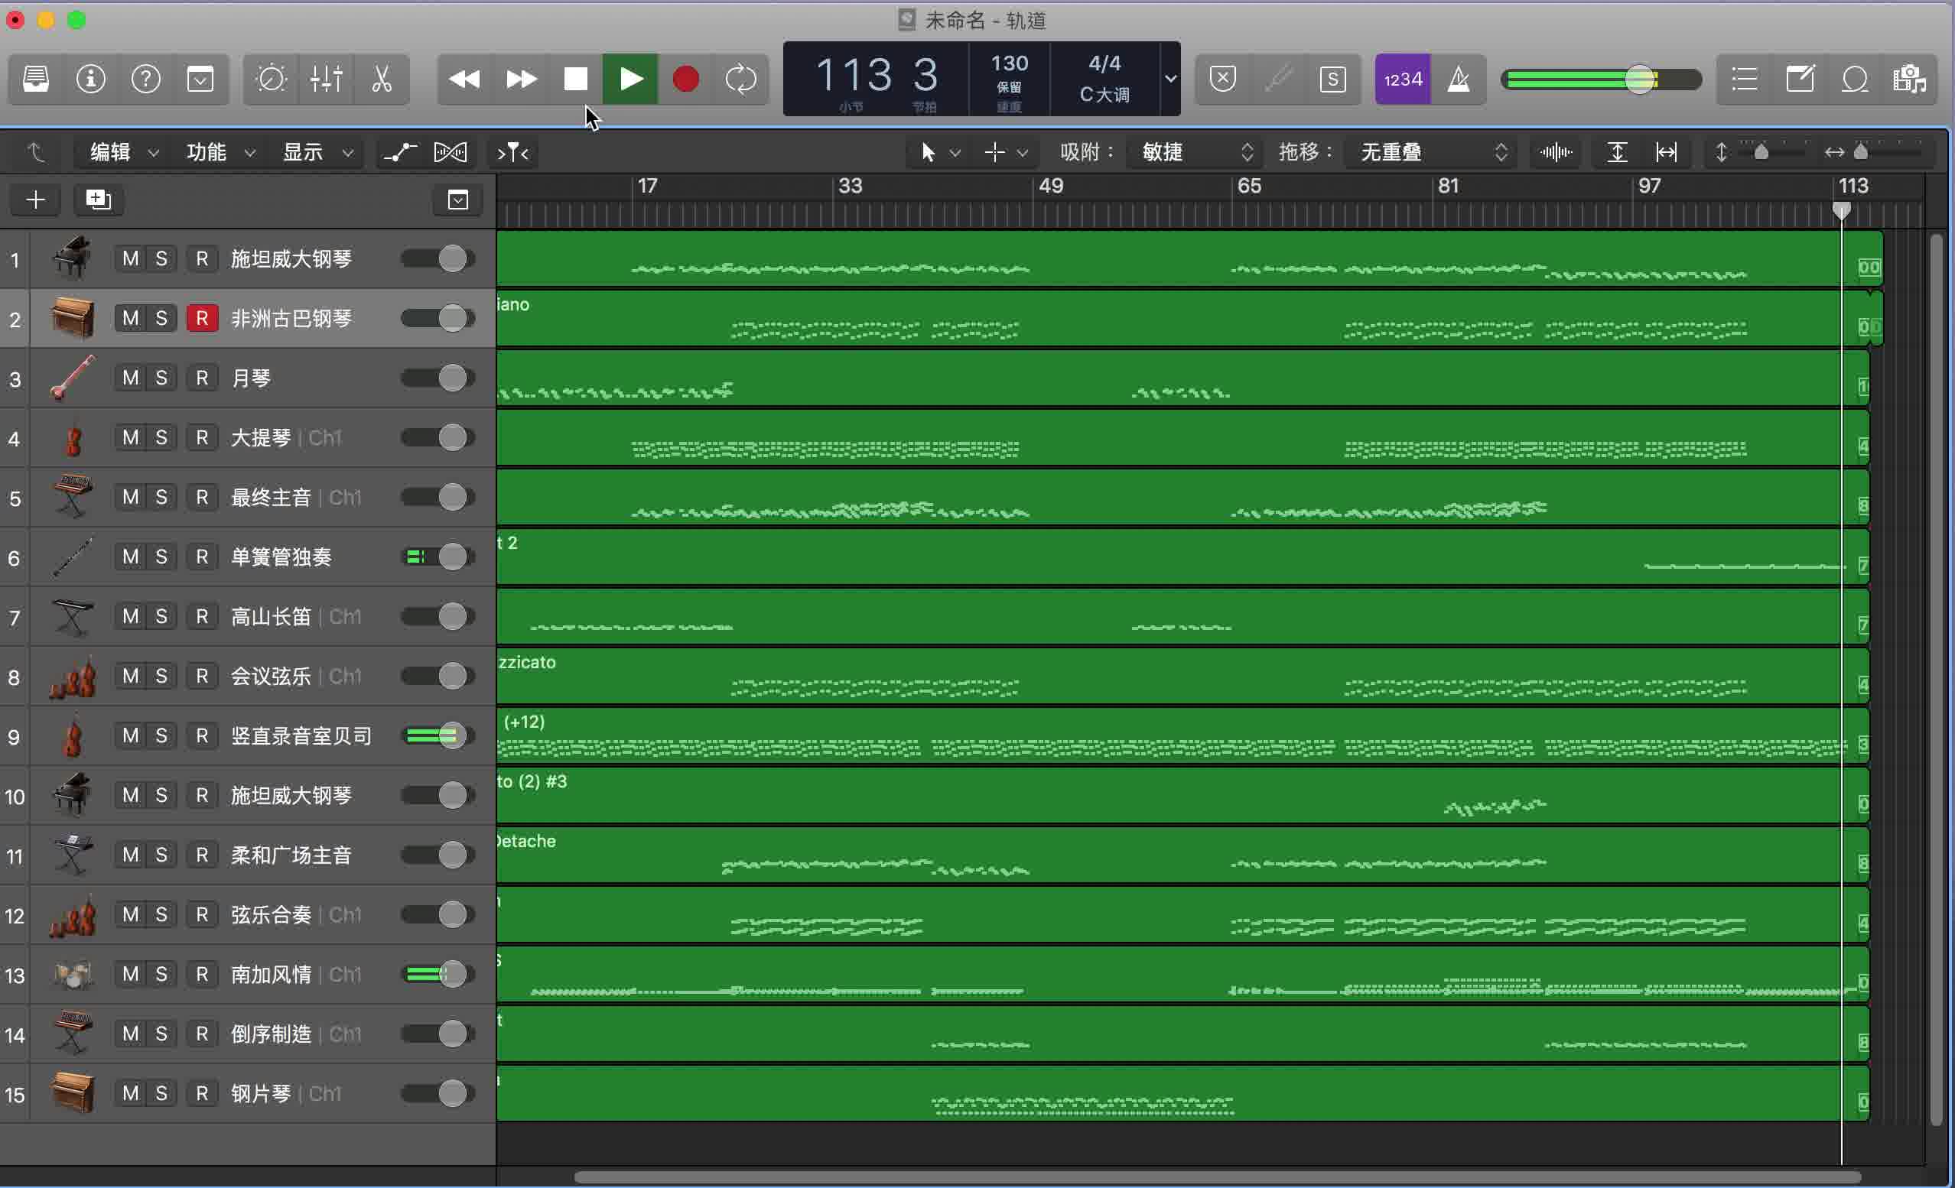1955x1188 pixels.
Task: Click the quick help question mark icon
Action: [146, 79]
